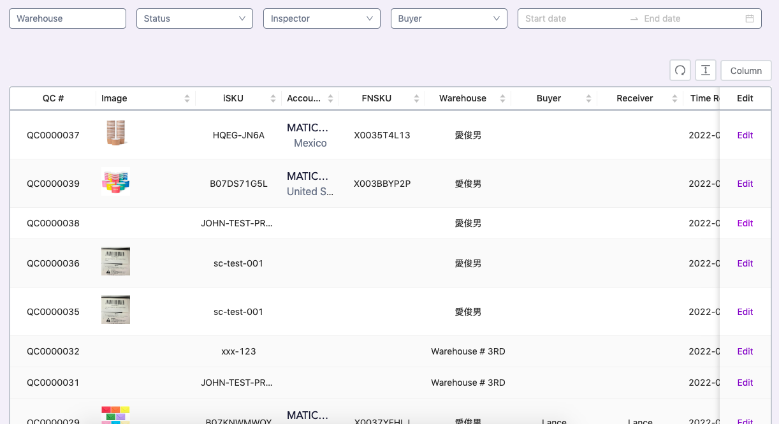Edit row QC0000032
The image size is (779, 424).
pyautogui.click(x=745, y=351)
